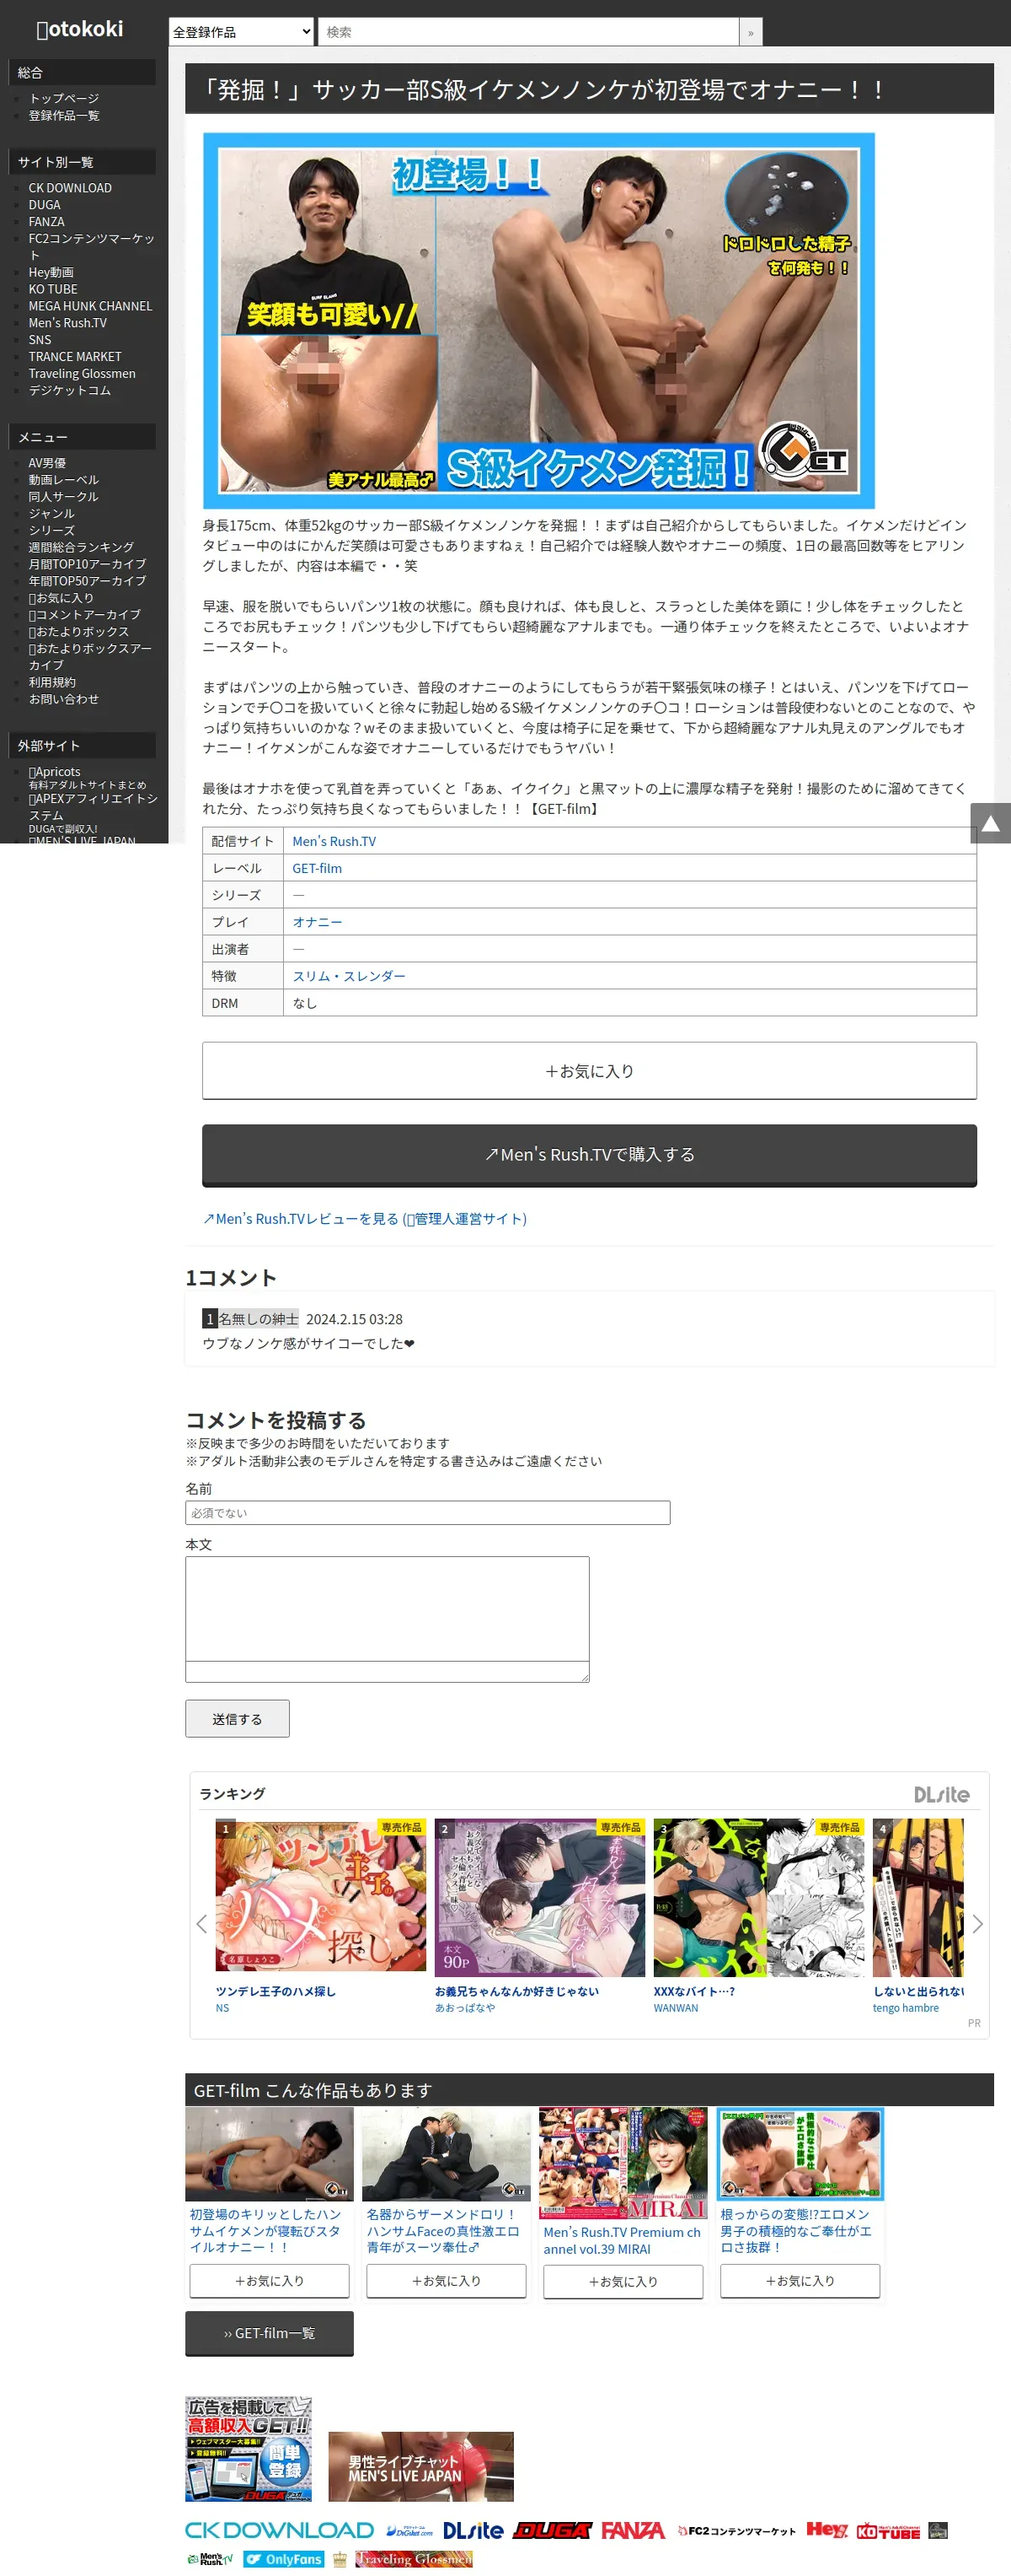Focus the 名前 comment name field
1011x2576 pixels.
point(428,1513)
